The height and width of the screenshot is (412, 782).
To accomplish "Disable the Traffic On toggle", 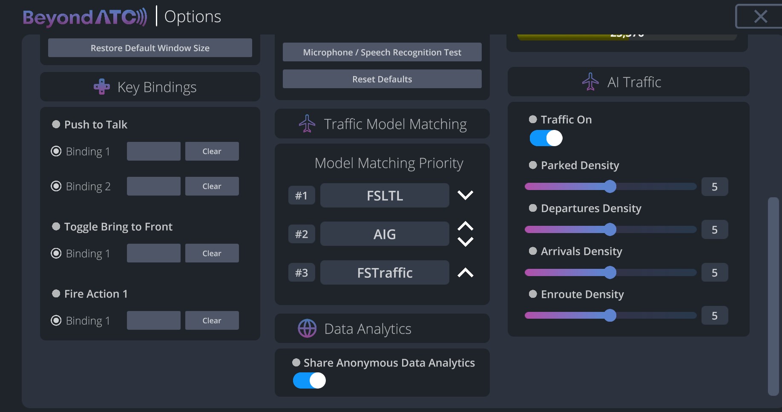I will click(x=546, y=138).
